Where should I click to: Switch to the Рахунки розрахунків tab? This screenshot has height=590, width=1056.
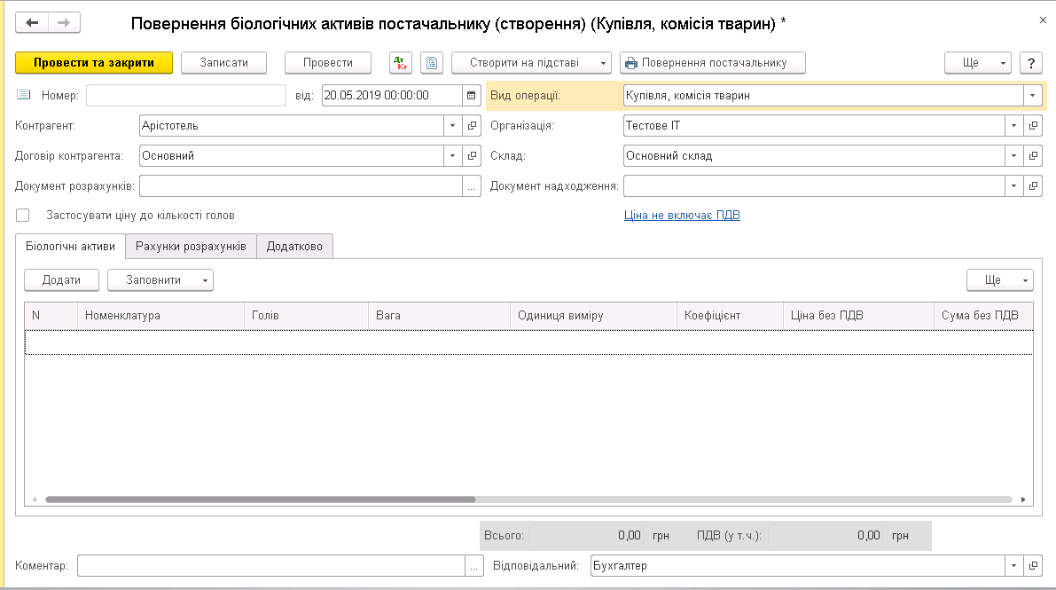(x=191, y=246)
